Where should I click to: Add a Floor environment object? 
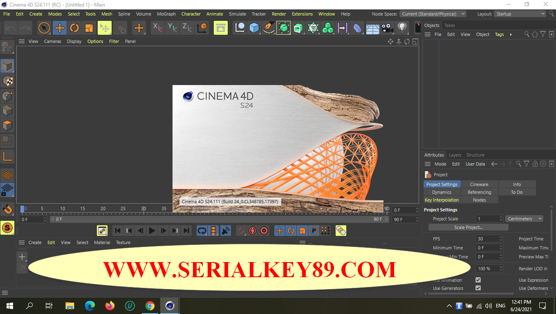click(x=372, y=28)
